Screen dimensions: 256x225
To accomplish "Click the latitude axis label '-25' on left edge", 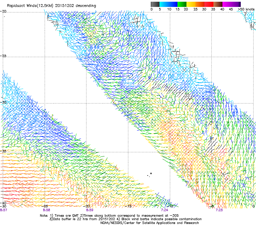I will pyautogui.click(x=3, y=56).
